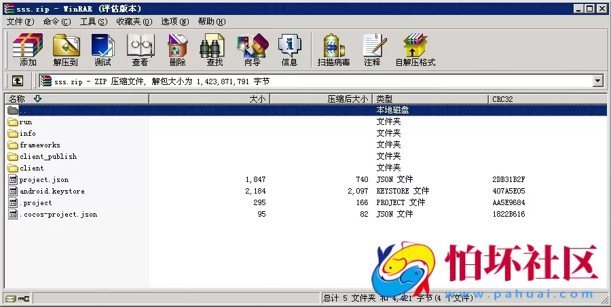Show archive 信息 (Info)
Screen dimensions: 611x307
click(x=289, y=50)
